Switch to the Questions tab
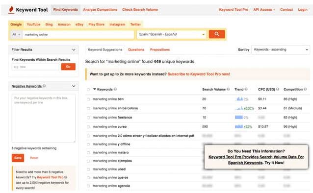 [x=136, y=49]
